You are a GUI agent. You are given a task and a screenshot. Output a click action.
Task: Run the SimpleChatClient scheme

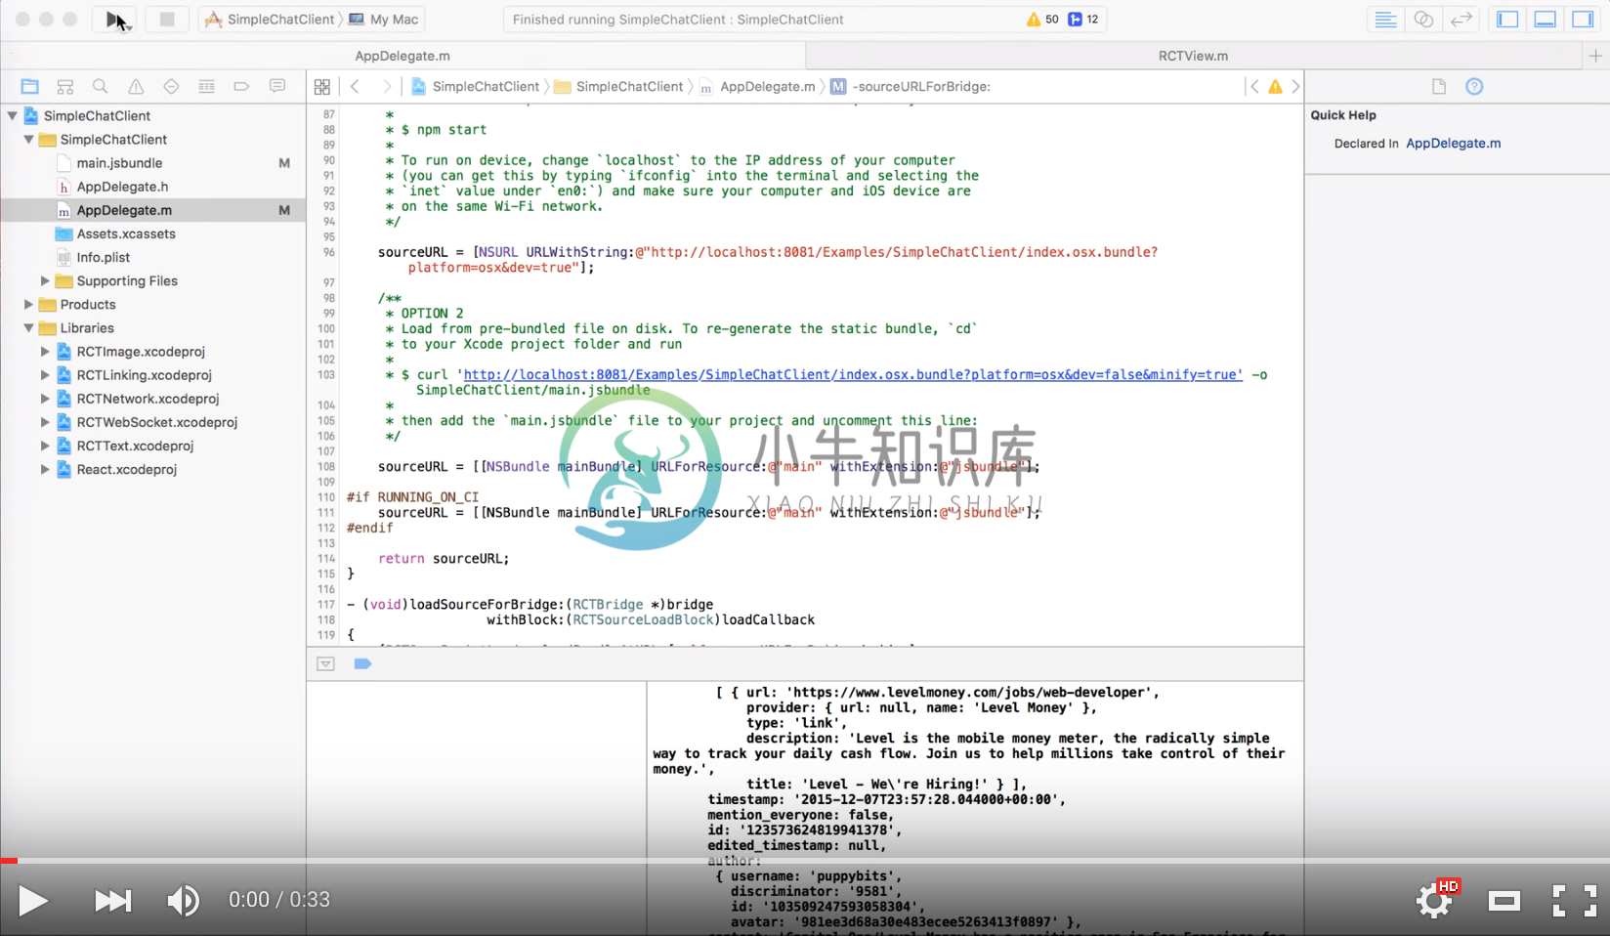pos(115,20)
